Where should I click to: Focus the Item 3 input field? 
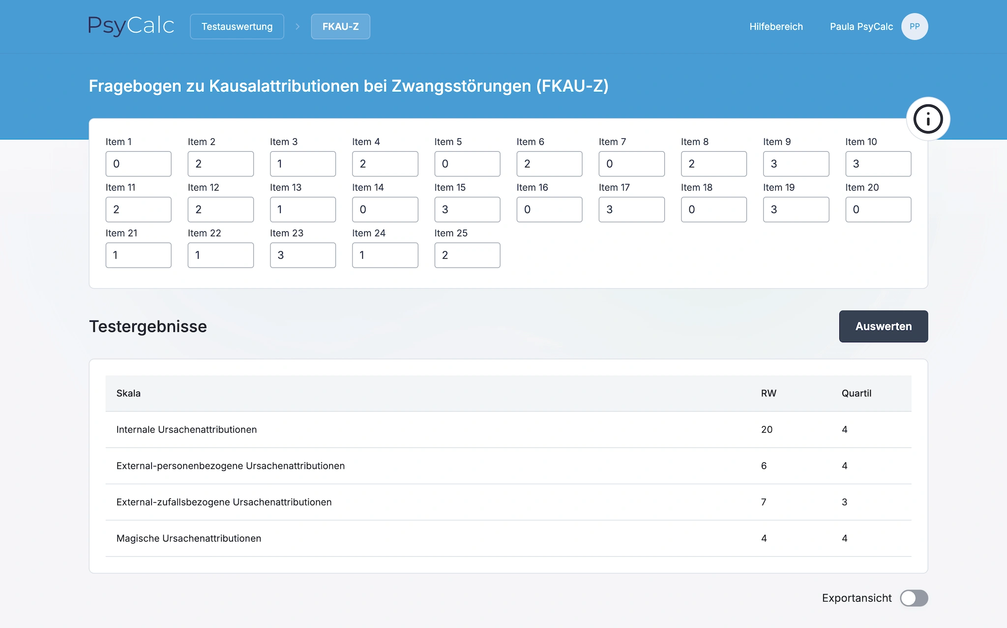pos(303,164)
